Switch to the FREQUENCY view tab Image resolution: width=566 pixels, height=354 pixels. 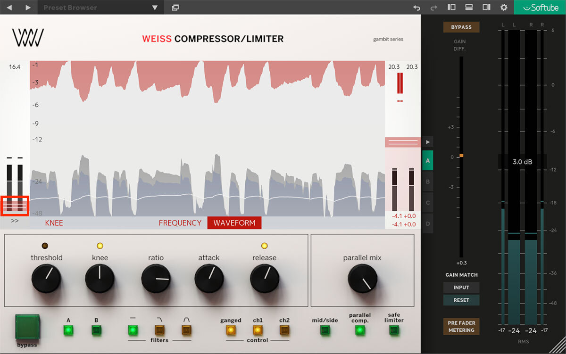180,223
